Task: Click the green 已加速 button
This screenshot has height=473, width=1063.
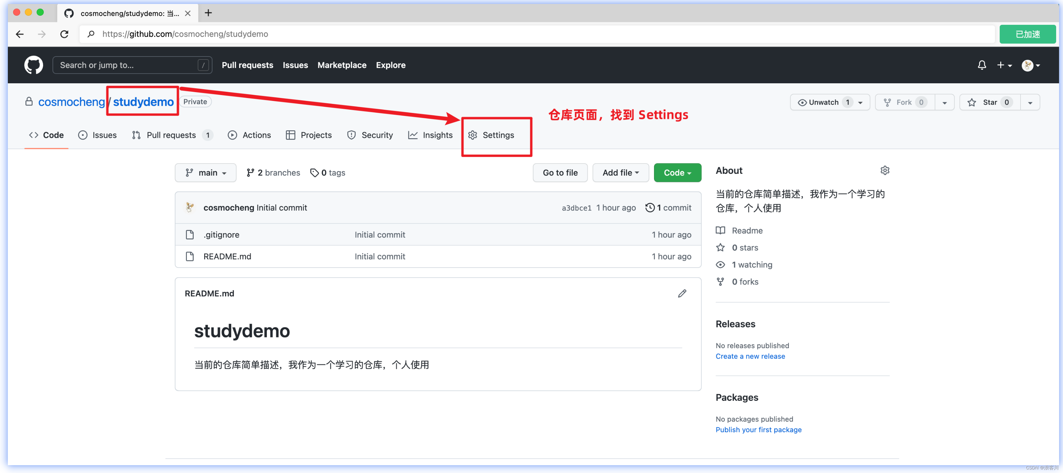Action: tap(1027, 34)
